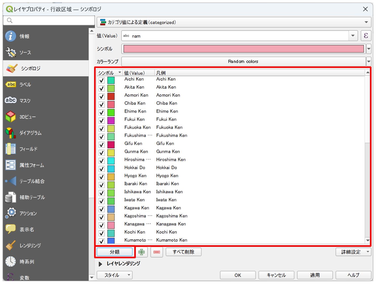Open the 属性フォーム form icon
Image resolution: width=378 pixels, height=284 pixels.
pos(11,165)
